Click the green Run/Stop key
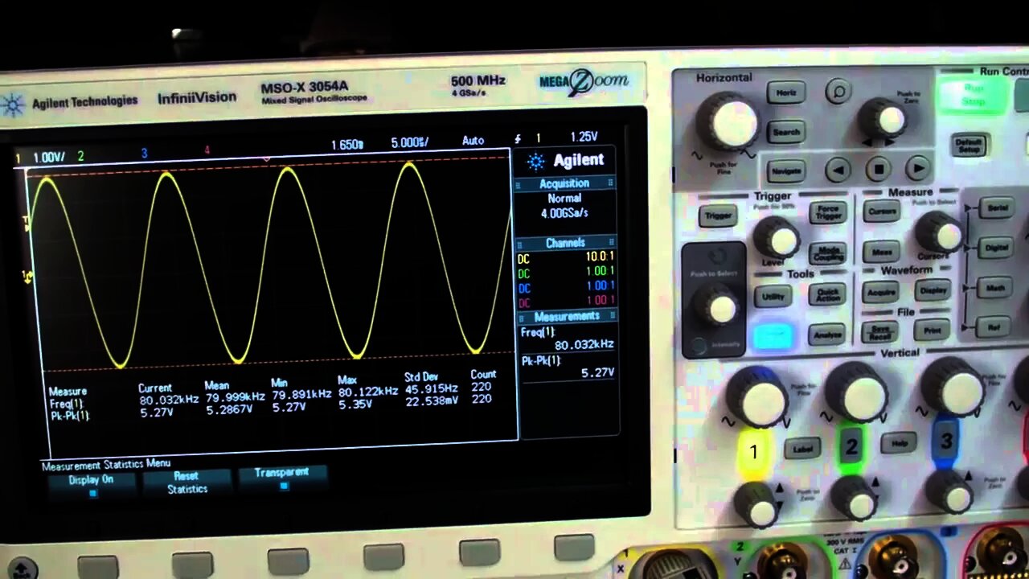Screen dimensions: 1029x579 tap(974, 95)
